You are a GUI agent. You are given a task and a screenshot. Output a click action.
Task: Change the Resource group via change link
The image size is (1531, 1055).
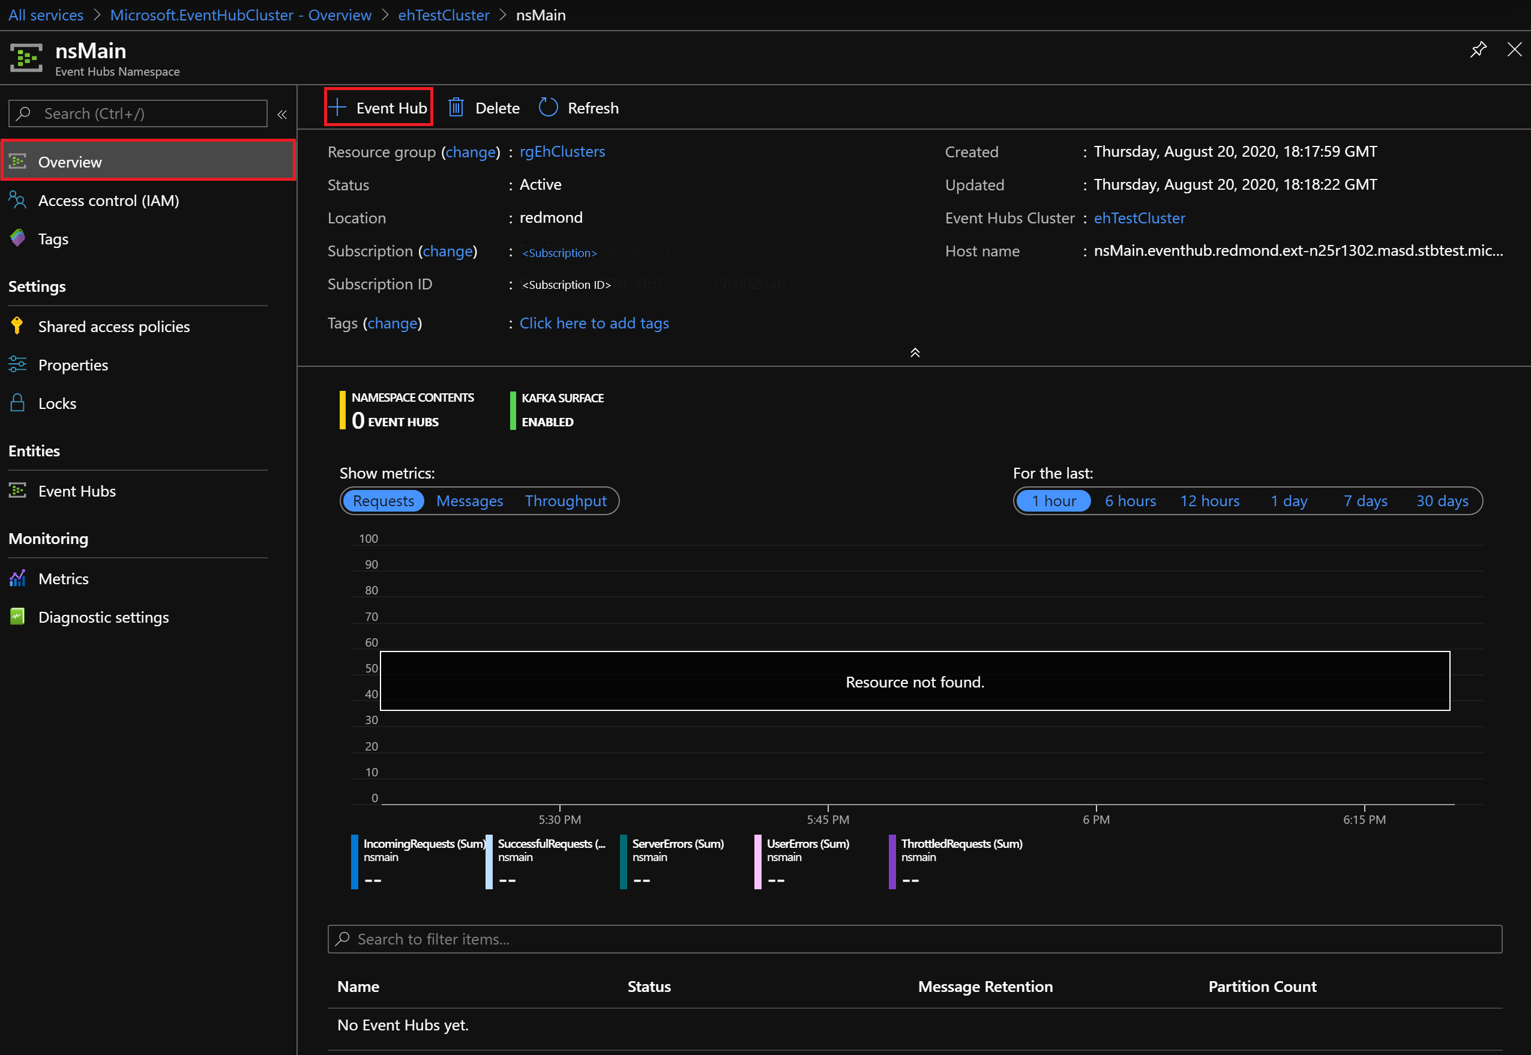(x=470, y=151)
